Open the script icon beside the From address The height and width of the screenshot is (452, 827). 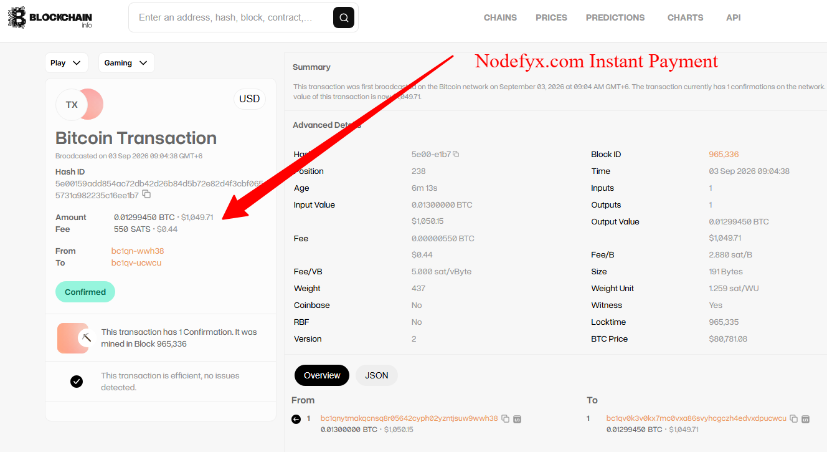click(x=517, y=418)
